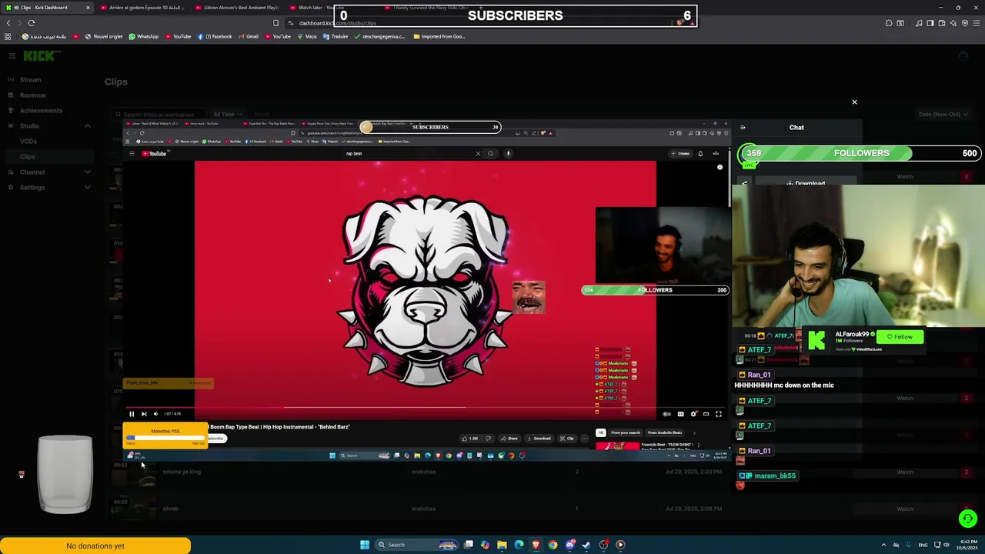Image resolution: width=985 pixels, height=554 pixels.
Task: Open the Maps bookmark
Action: pos(307,37)
